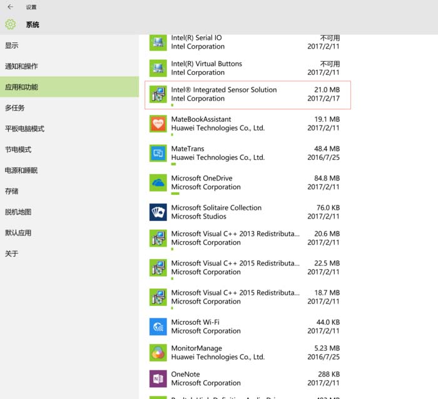Select the OneNote entry name

[185, 374]
